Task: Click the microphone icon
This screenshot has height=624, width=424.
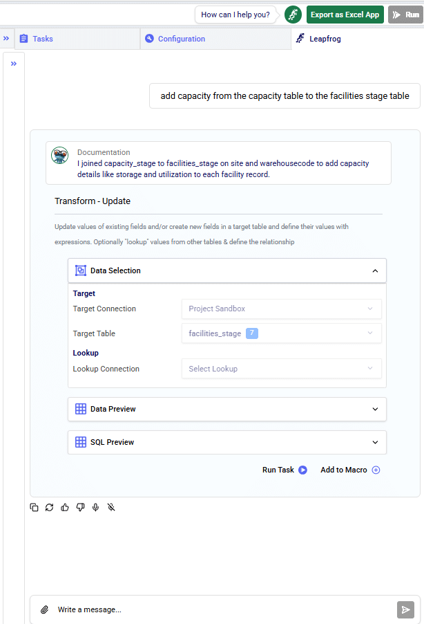Action: point(96,507)
